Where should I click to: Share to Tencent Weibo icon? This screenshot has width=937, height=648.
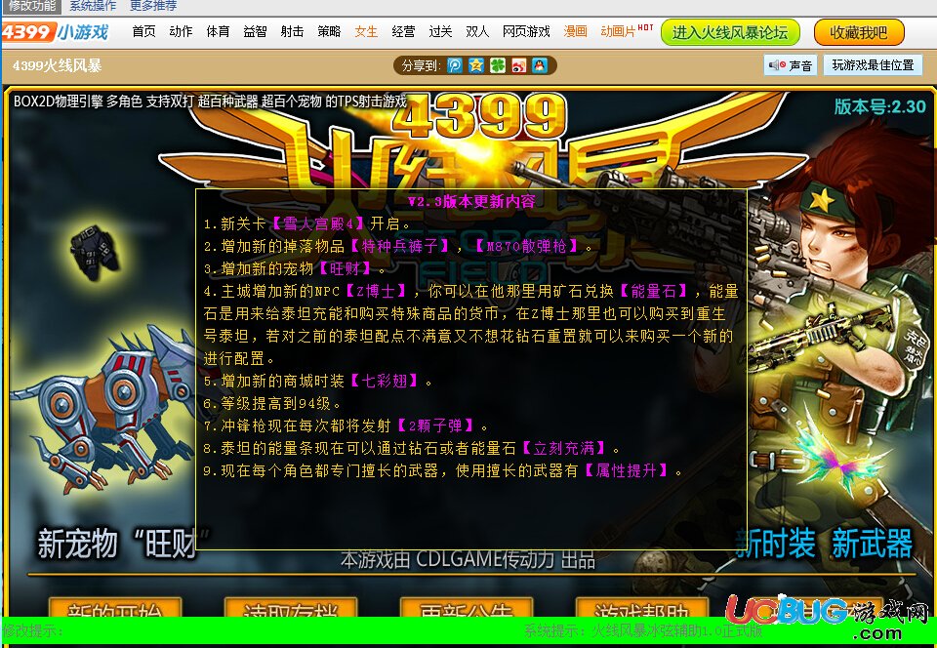(455, 65)
